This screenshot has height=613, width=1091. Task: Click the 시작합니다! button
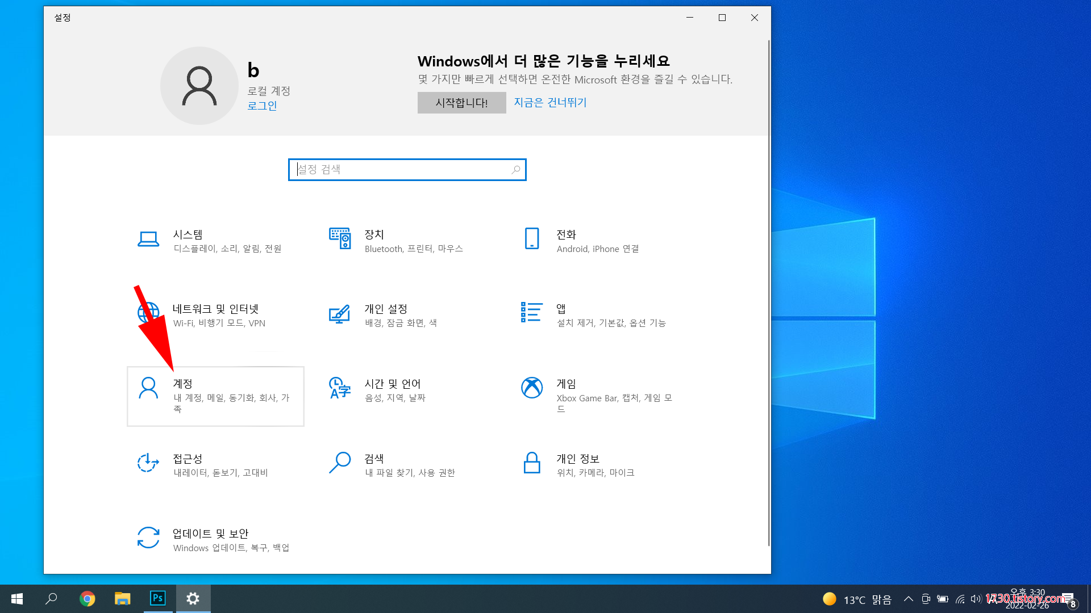pyautogui.click(x=461, y=103)
